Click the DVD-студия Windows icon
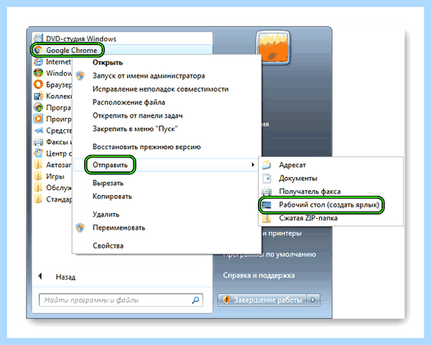431x345 pixels. click(x=38, y=38)
